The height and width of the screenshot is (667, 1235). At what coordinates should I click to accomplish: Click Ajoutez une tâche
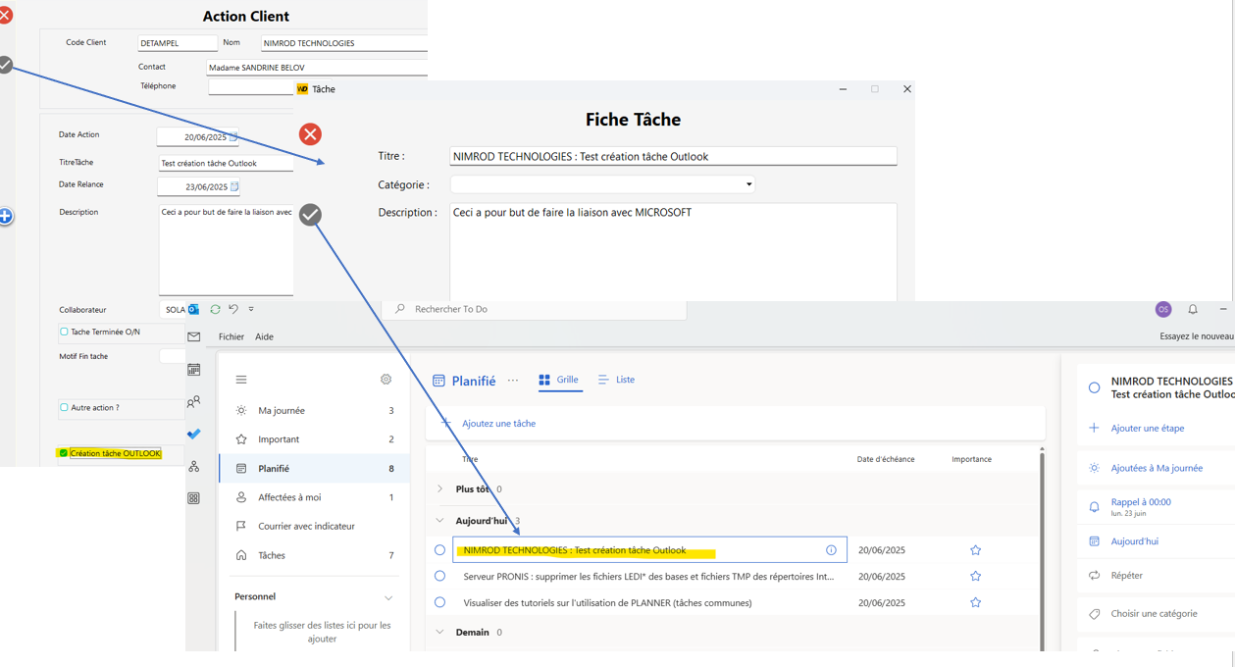tap(736, 424)
